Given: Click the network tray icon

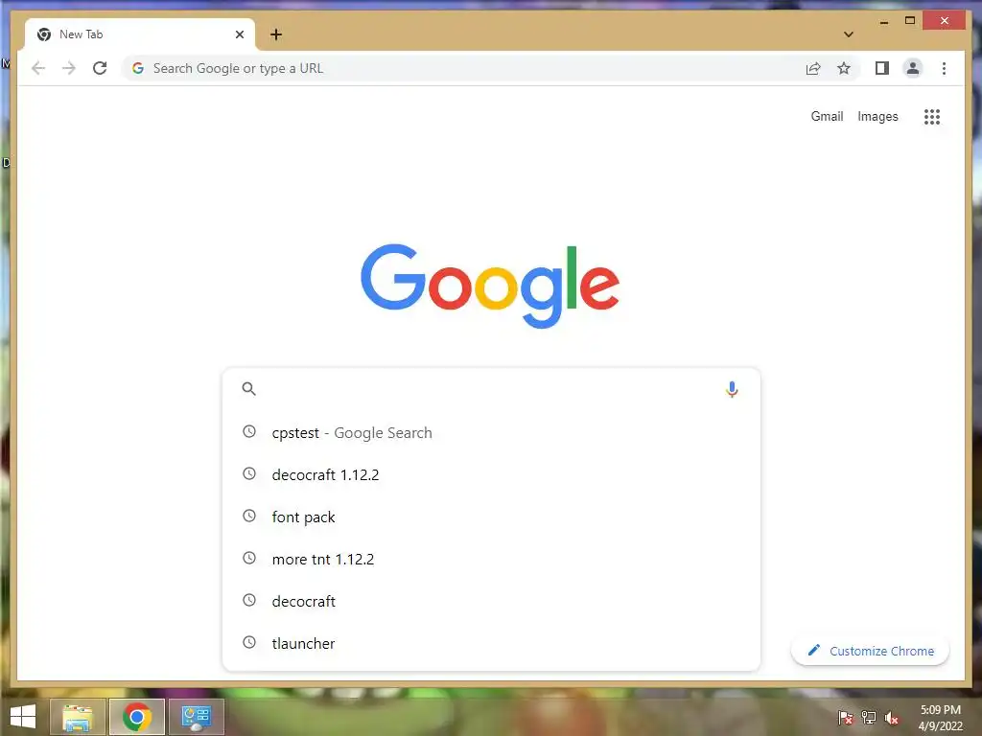Looking at the screenshot, I should (869, 717).
